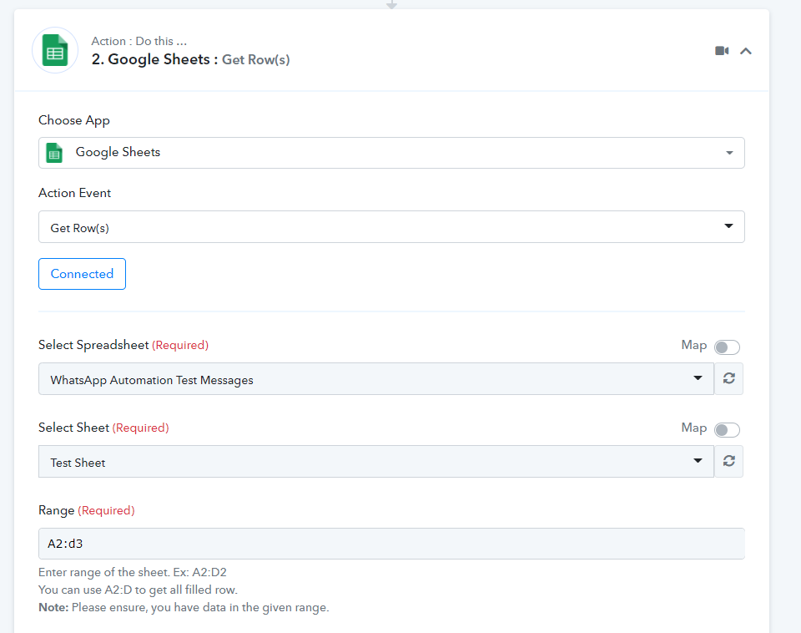This screenshot has width=801, height=633.
Task: Click step title '2. Google Sheets : Get Row(s)'
Action: [190, 59]
